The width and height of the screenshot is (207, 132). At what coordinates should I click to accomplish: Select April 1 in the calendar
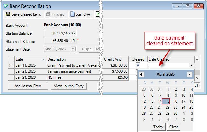168,89
